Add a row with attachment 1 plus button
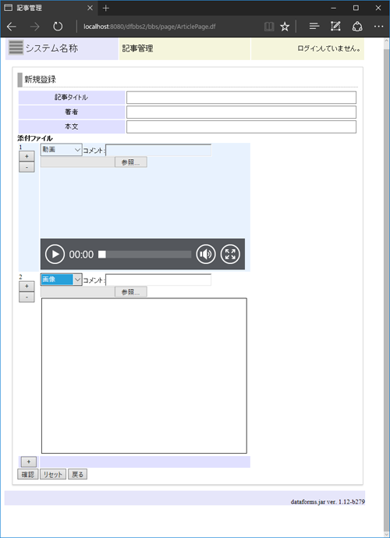Viewport: 390px width, 538px height. [27, 156]
